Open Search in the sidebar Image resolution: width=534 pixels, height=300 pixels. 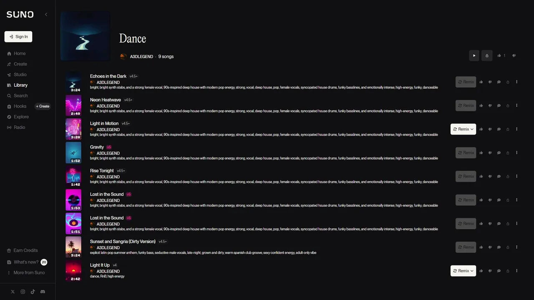pyautogui.click(x=17, y=96)
